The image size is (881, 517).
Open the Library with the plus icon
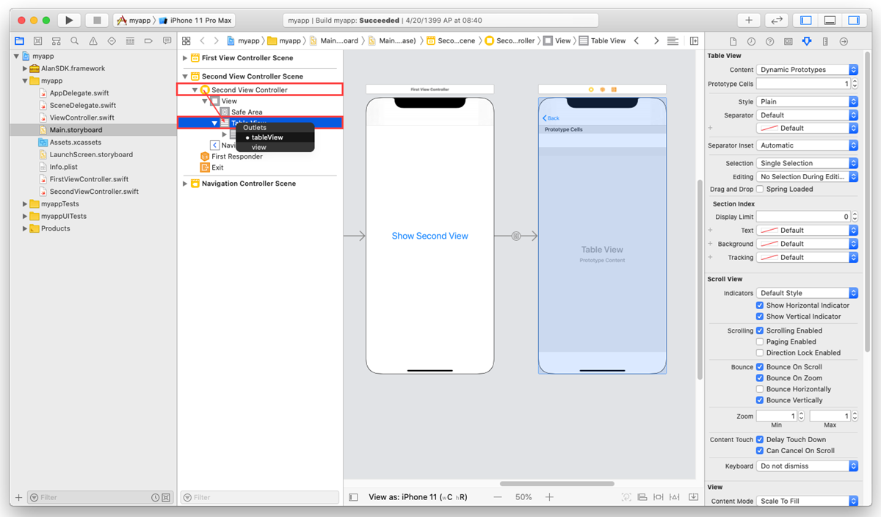point(747,20)
